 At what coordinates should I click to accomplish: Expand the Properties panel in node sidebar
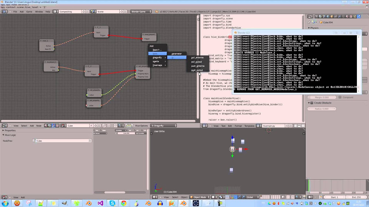(x=3, y=130)
